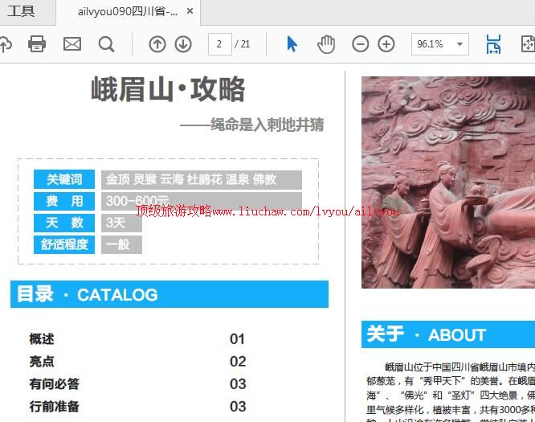Activate the Hand pan tool
Screen dimensions: 535x422
point(326,44)
